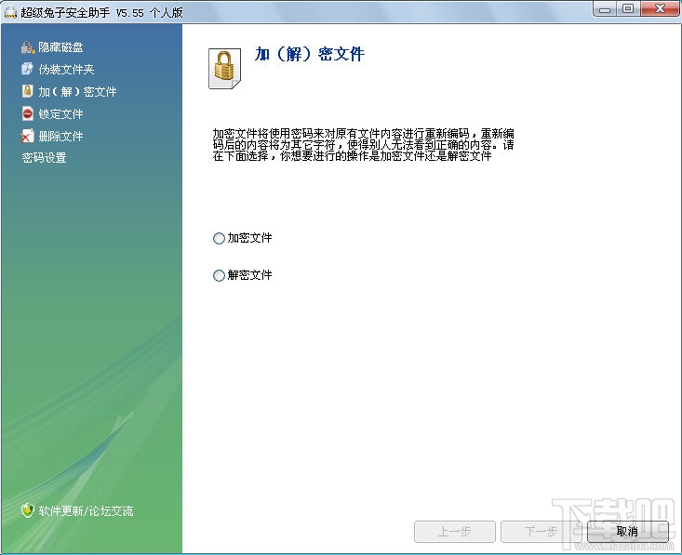This screenshot has height=555, width=682.
Task: Open 伪装文件夹 from sidebar
Action: 66,69
